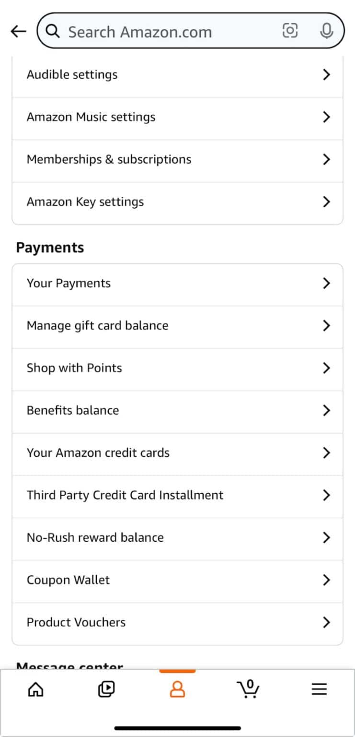The height and width of the screenshot is (737, 355).
Task: Open Amazon Music settings
Action: [x=177, y=117]
